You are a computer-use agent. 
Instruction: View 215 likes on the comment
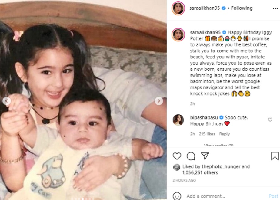pyautogui.click(x=207, y=134)
